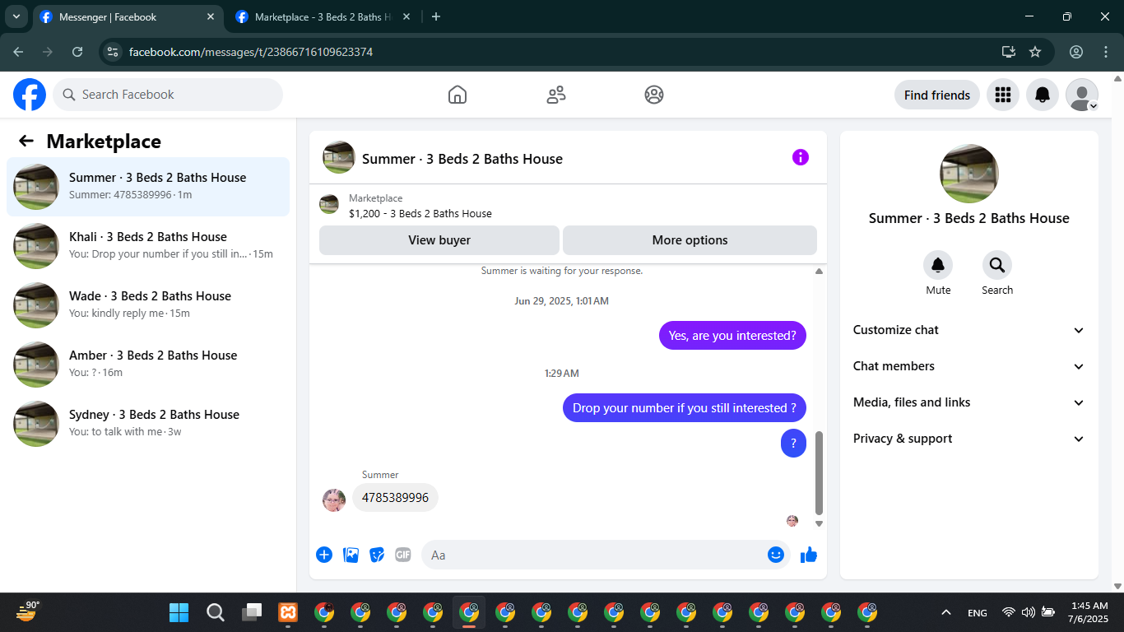Choose a sticker icon
Screen dimensions: 1124x632
(x=377, y=555)
